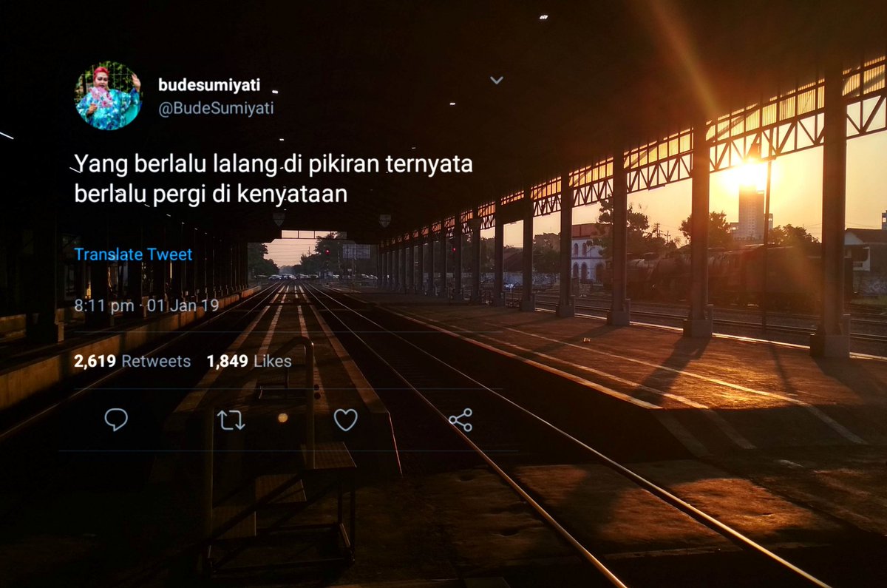The height and width of the screenshot is (588, 887).
Task: Retweet using the retweet arrows icon
Action: coord(231,420)
